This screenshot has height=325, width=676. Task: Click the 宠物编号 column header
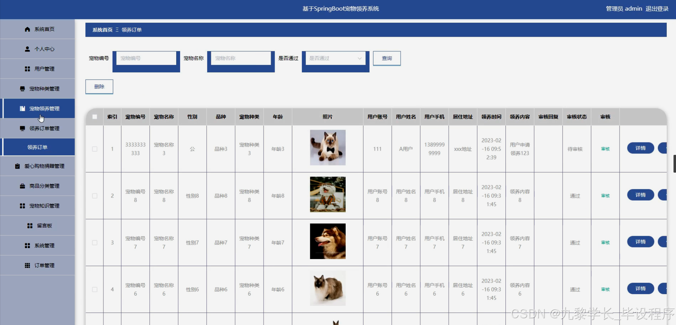coord(135,117)
